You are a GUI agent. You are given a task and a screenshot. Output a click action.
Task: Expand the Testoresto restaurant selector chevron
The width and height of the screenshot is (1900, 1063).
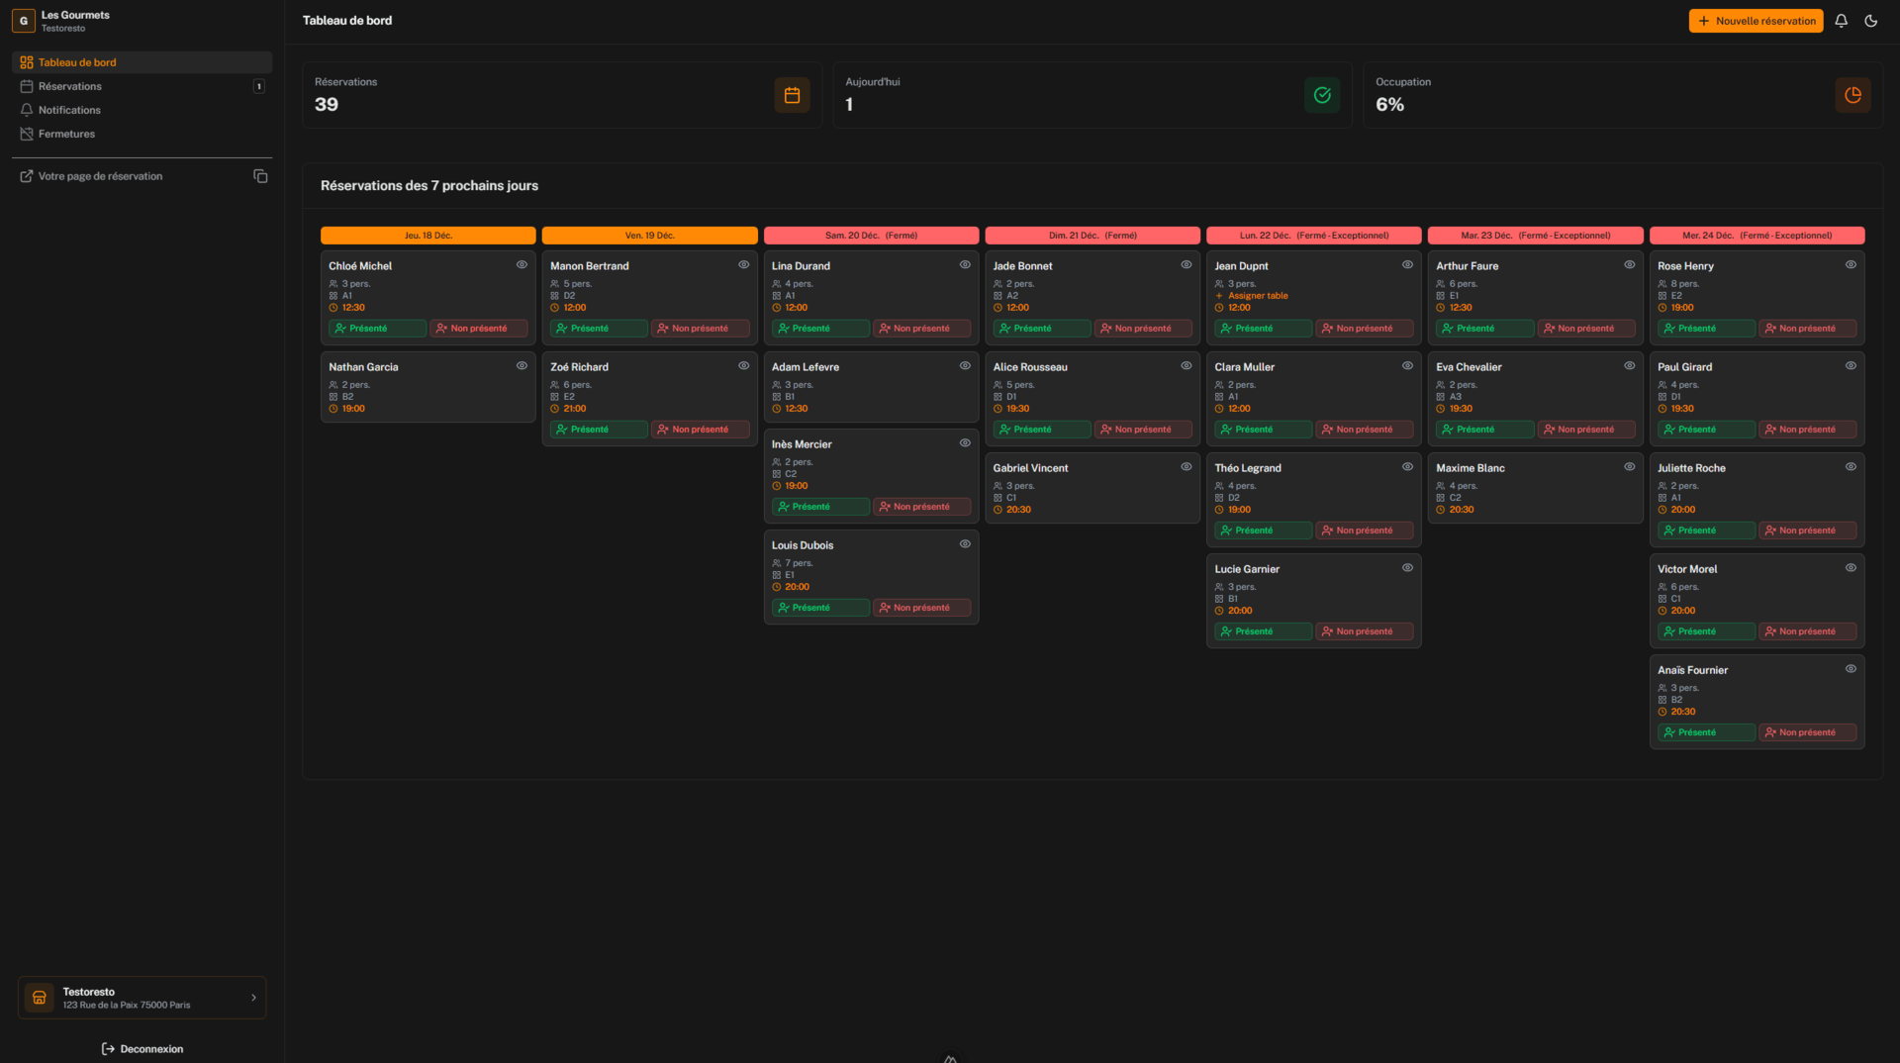pos(253,998)
